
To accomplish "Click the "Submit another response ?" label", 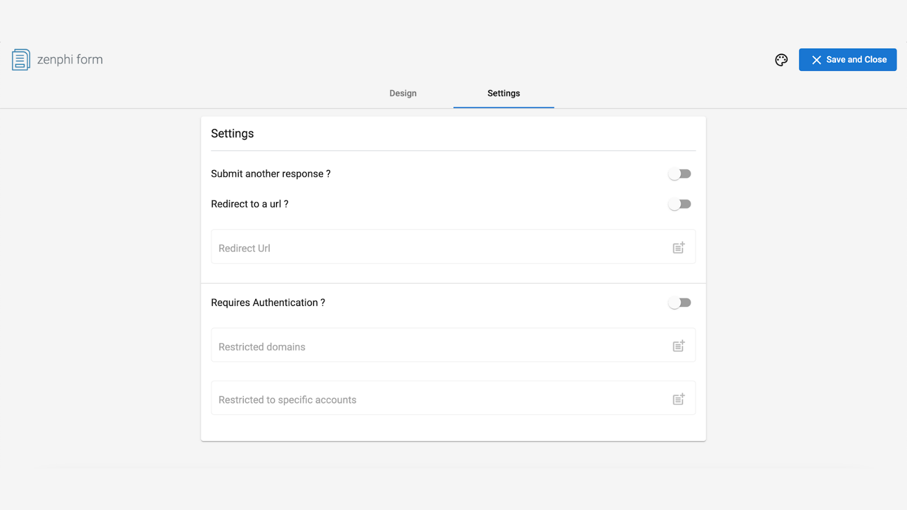I will (270, 174).
